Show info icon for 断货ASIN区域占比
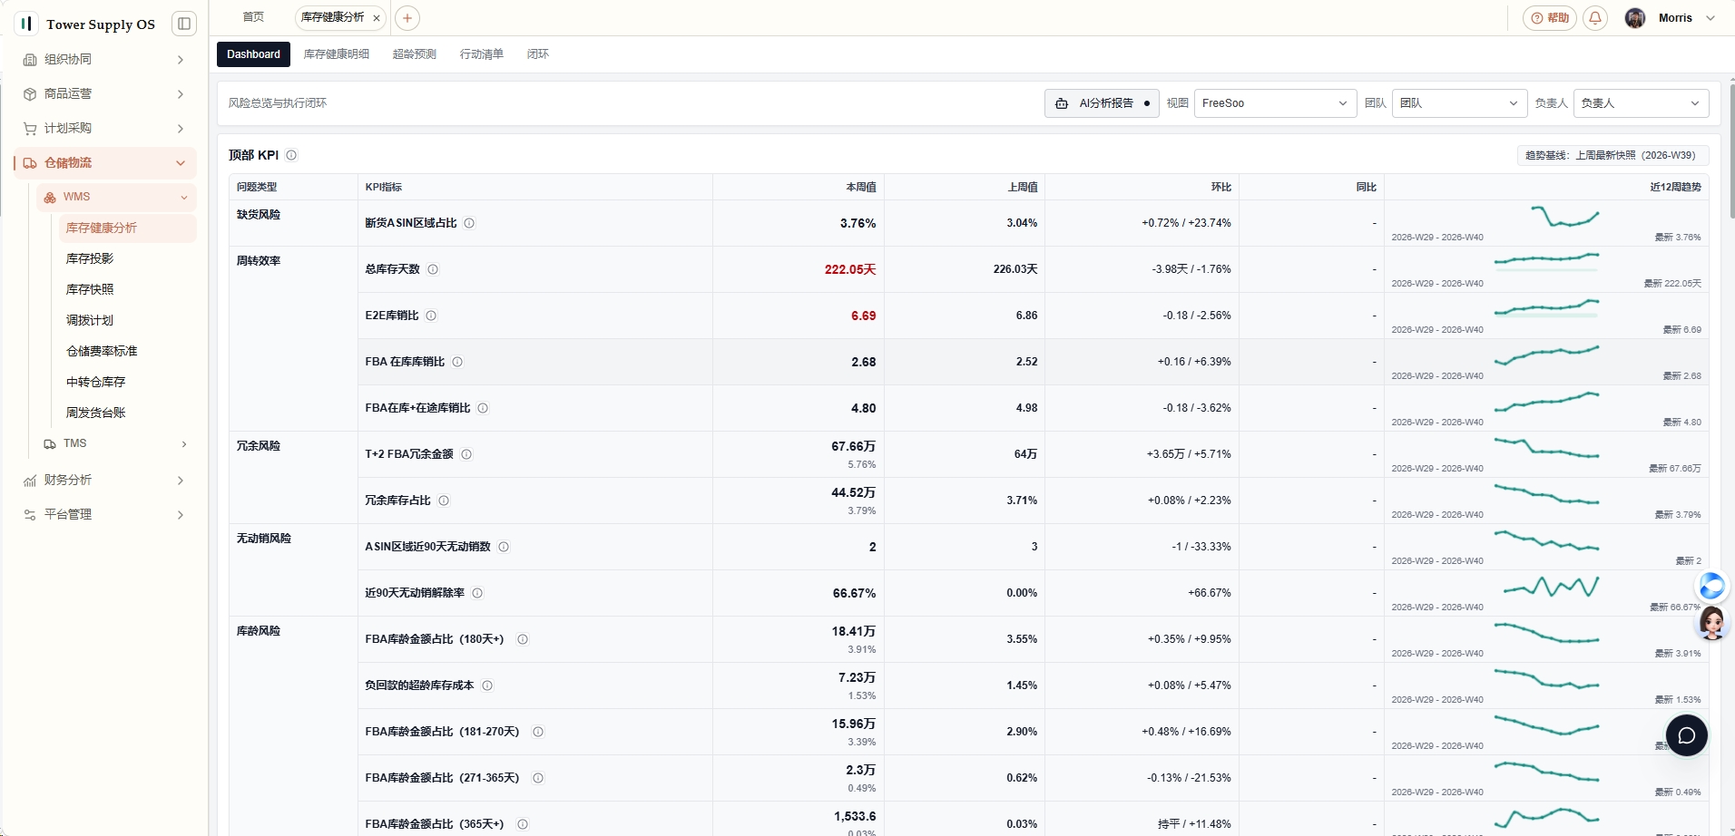1735x836 pixels. click(469, 223)
